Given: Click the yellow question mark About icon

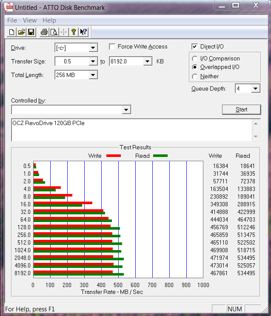Looking at the screenshot, I should click(x=74, y=32).
